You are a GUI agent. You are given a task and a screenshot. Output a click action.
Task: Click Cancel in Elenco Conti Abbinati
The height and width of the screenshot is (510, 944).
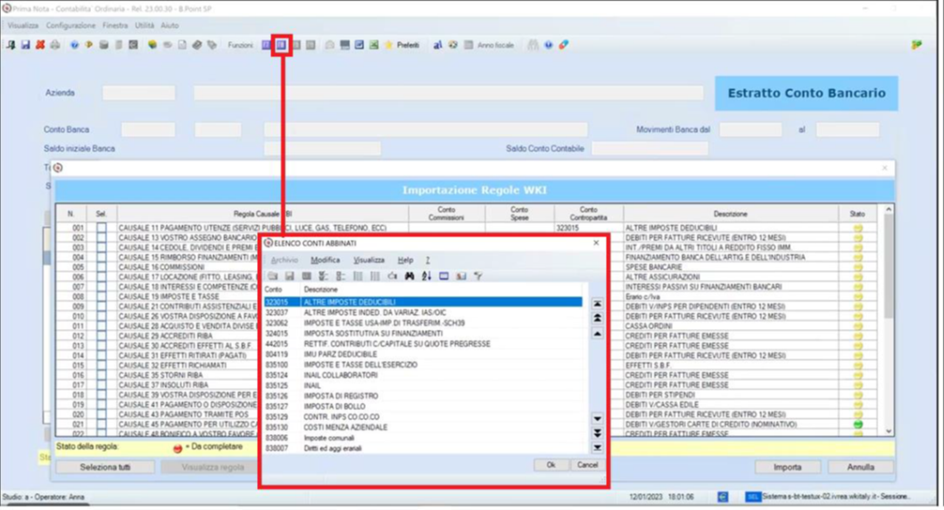[587, 465]
